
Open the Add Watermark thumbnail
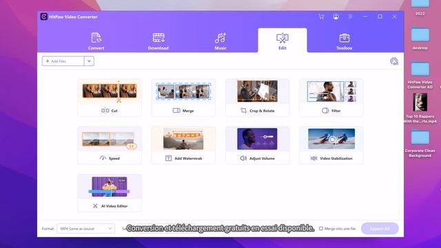pyautogui.click(x=183, y=139)
